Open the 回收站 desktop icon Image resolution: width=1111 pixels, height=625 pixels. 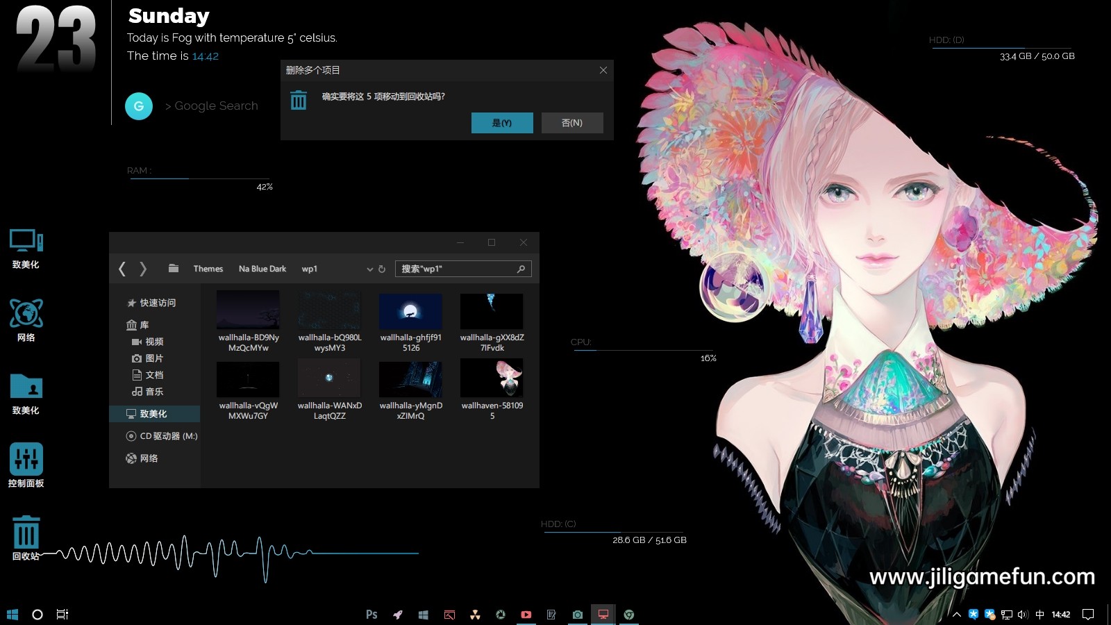(x=26, y=538)
